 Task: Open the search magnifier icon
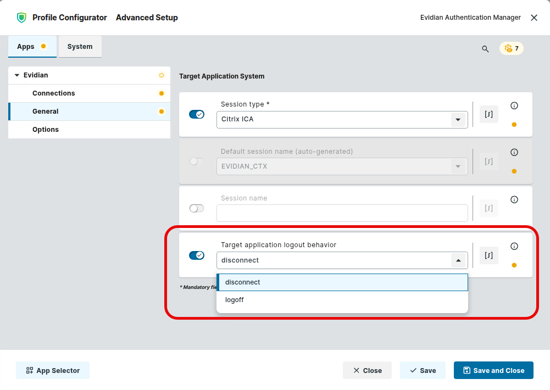tap(485, 49)
